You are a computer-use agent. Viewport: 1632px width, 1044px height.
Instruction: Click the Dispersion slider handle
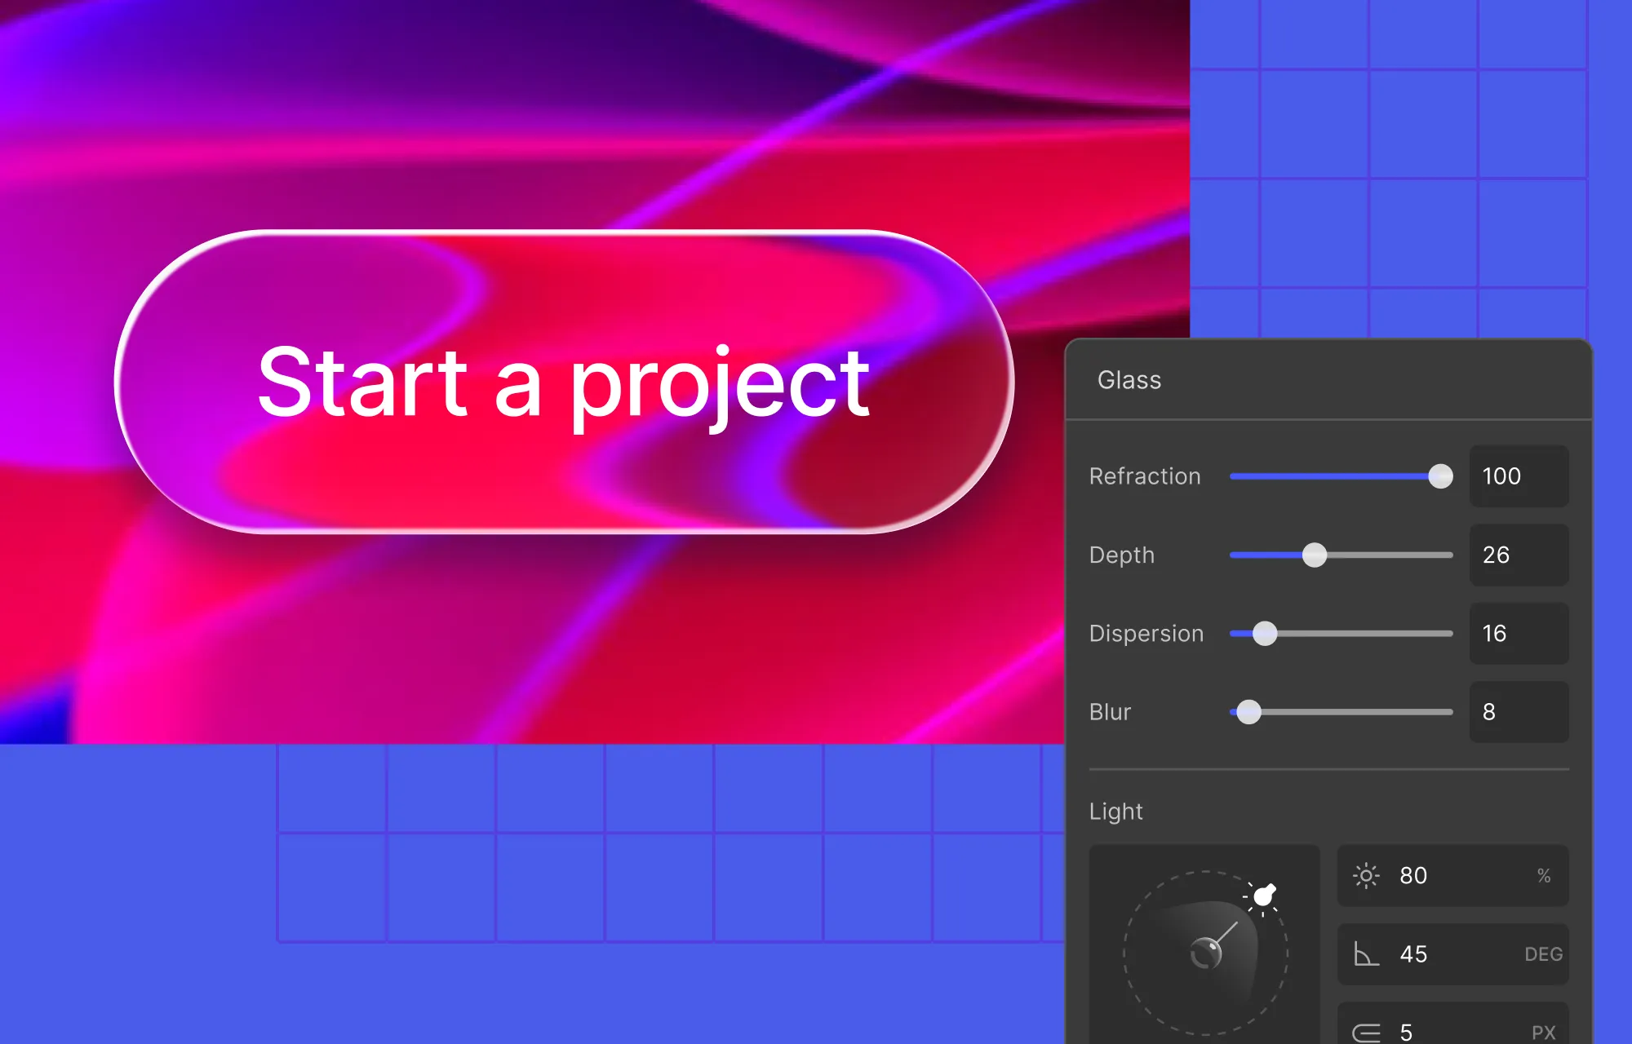click(x=1264, y=634)
